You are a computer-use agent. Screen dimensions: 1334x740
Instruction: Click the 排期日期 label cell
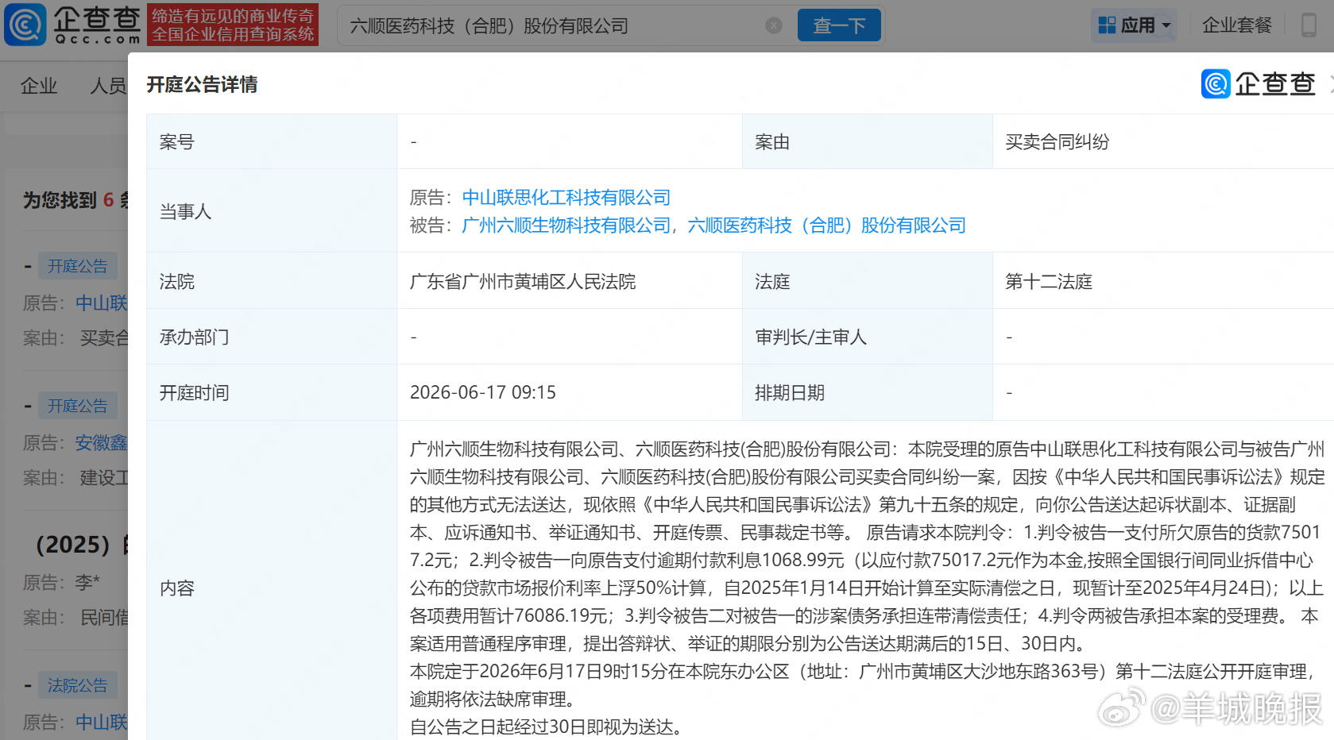pos(868,392)
